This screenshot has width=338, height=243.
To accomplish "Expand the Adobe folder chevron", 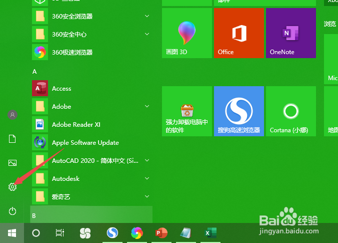I will [x=147, y=106].
